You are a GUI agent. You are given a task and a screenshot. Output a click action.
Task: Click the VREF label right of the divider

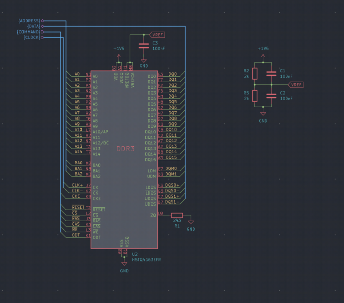tap(296, 84)
